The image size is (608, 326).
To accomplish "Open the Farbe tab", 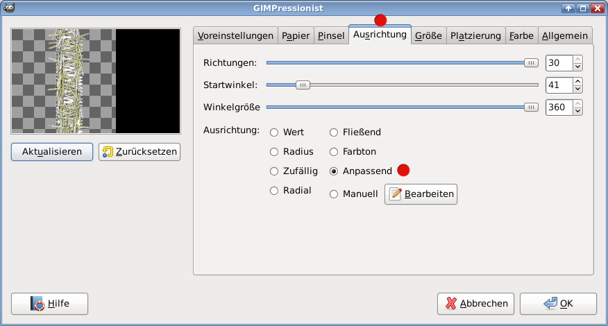I will tap(521, 35).
